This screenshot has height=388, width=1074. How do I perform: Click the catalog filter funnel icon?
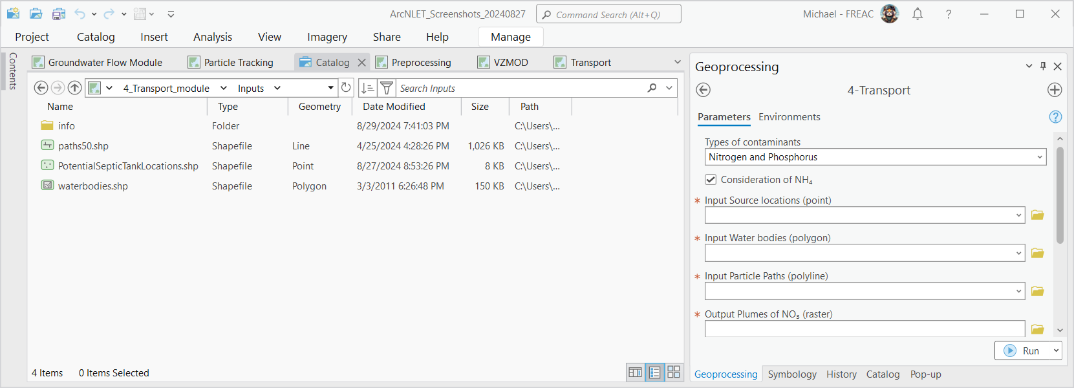point(387,88)
